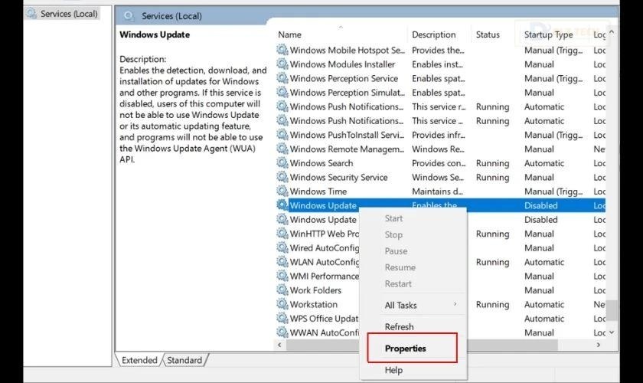Click gear icon of WinHTTP Web Proxy row
643x383 pixels.
(282, 234)
